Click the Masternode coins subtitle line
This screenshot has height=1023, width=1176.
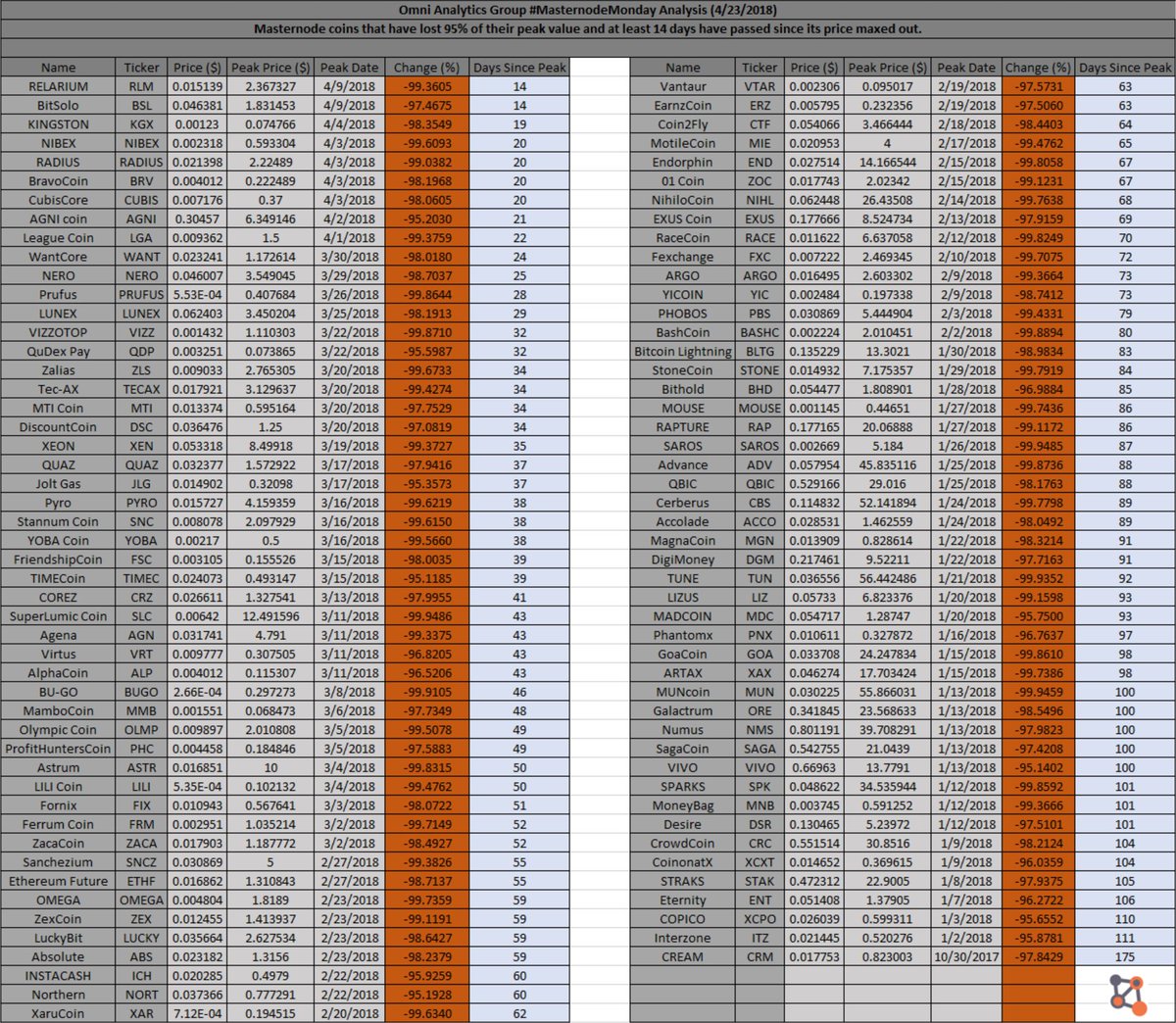(x=588, y=28)
